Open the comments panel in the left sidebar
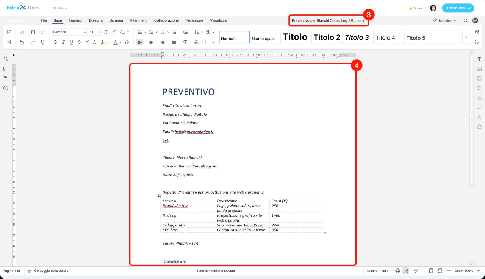The image size is (485, 279). point(6,69)
